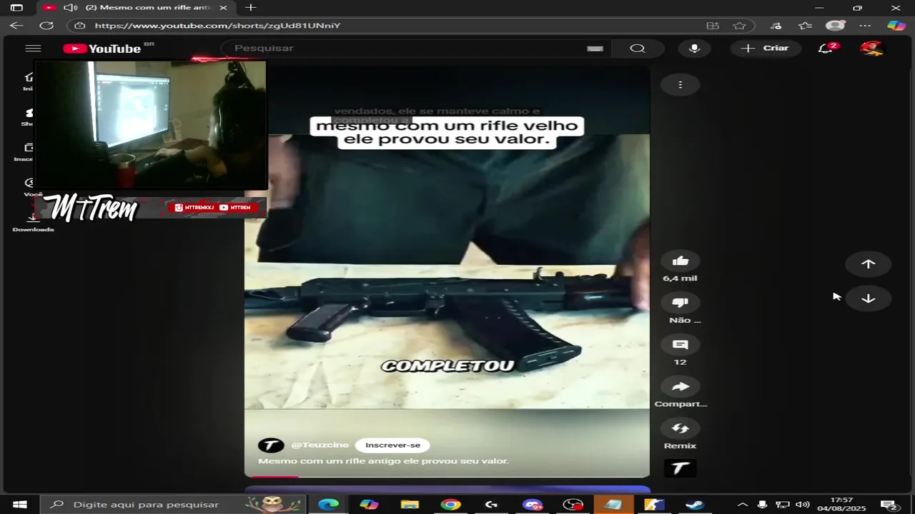This screenshot has height=514, width=915.
Task: Open the Remix option
Action: click(x=680, y=428)
